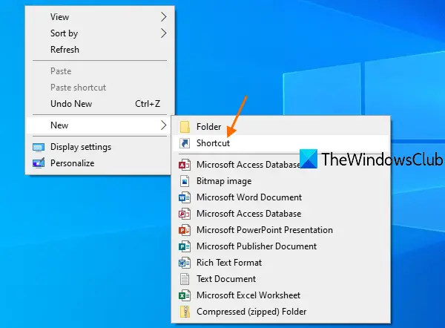Click the Personalize icon
Screen dimensions: 445x328
(39, 163)
